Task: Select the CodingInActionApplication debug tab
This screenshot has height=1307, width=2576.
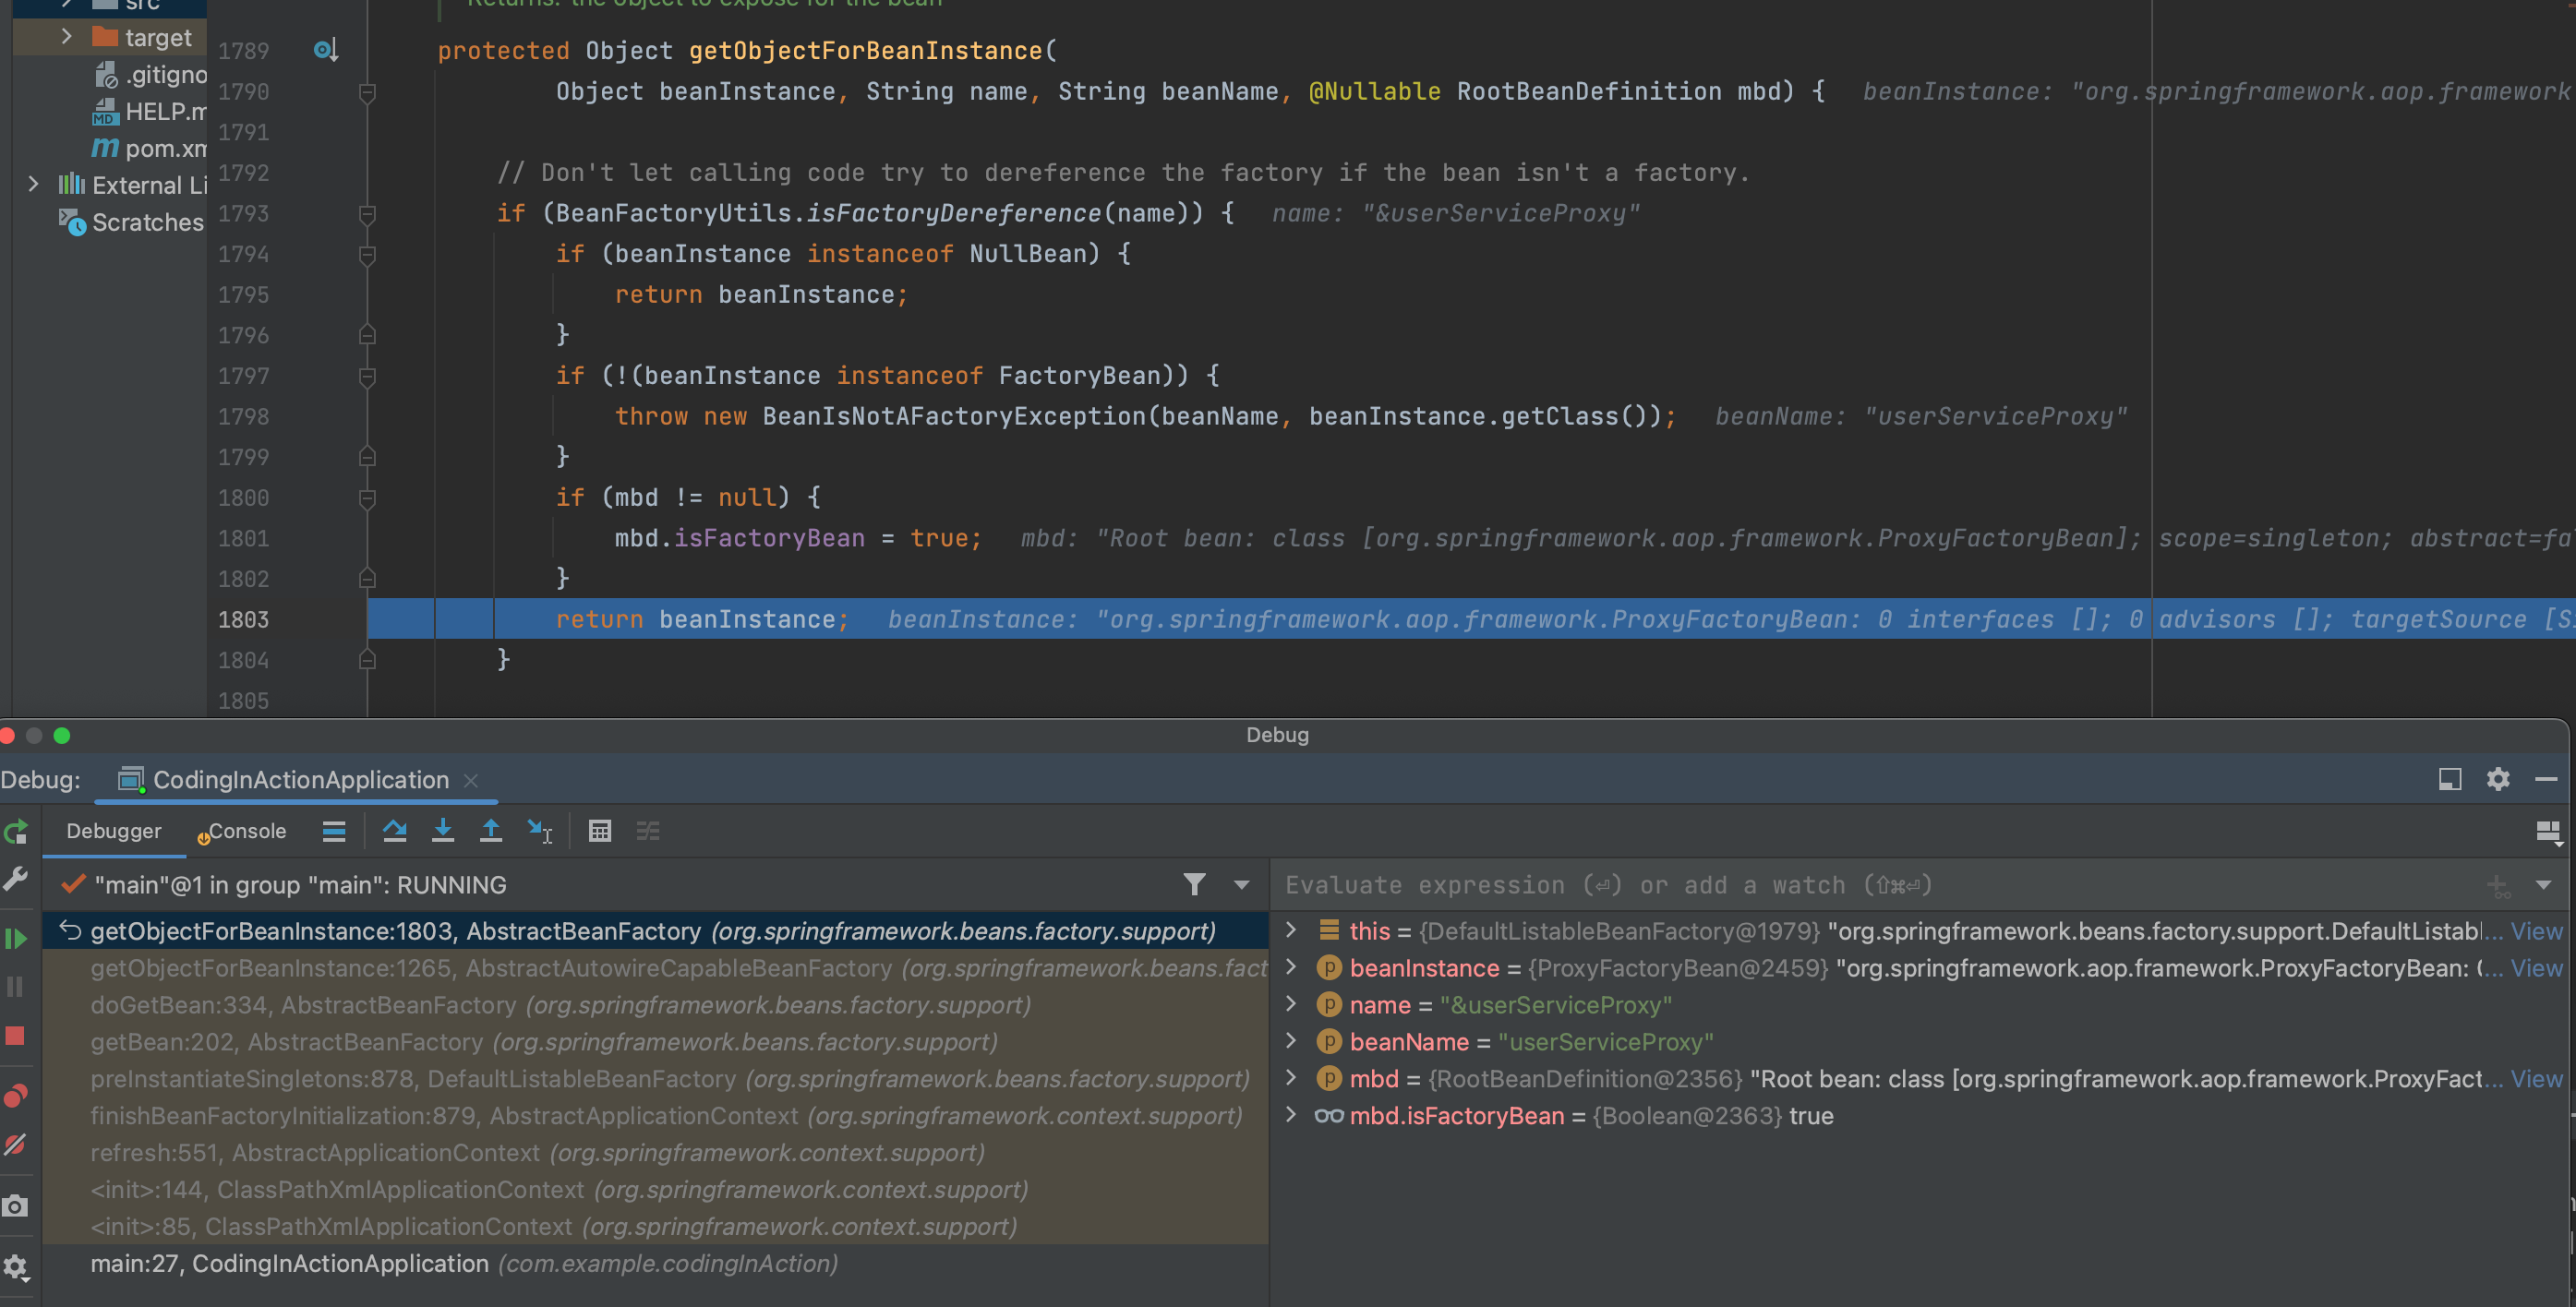Action: (299, 780)
